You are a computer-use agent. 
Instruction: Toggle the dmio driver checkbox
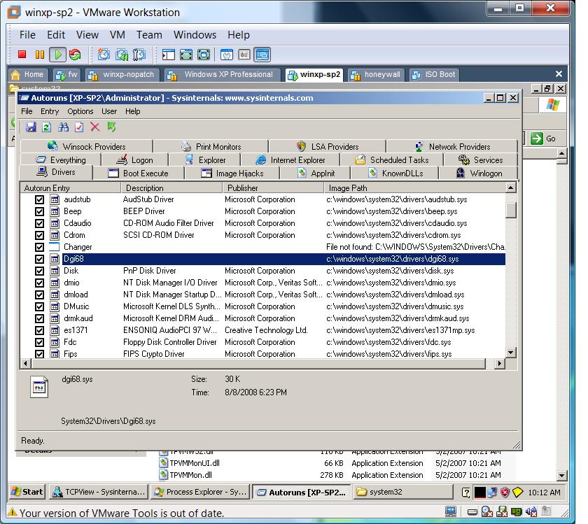pos(39,283)
